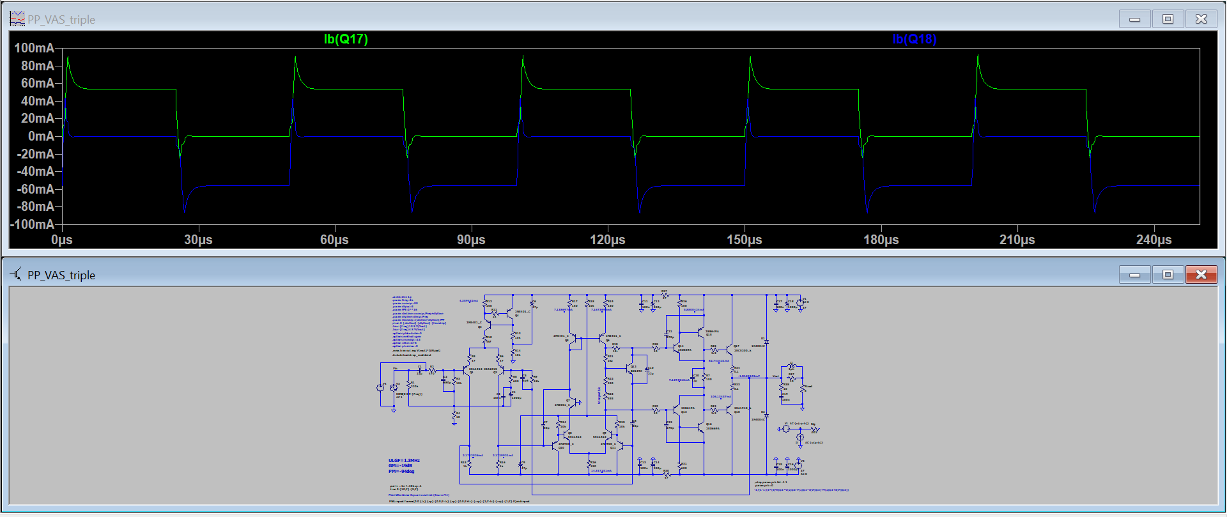Click the 180µs time axis label

tap(881, 240)
